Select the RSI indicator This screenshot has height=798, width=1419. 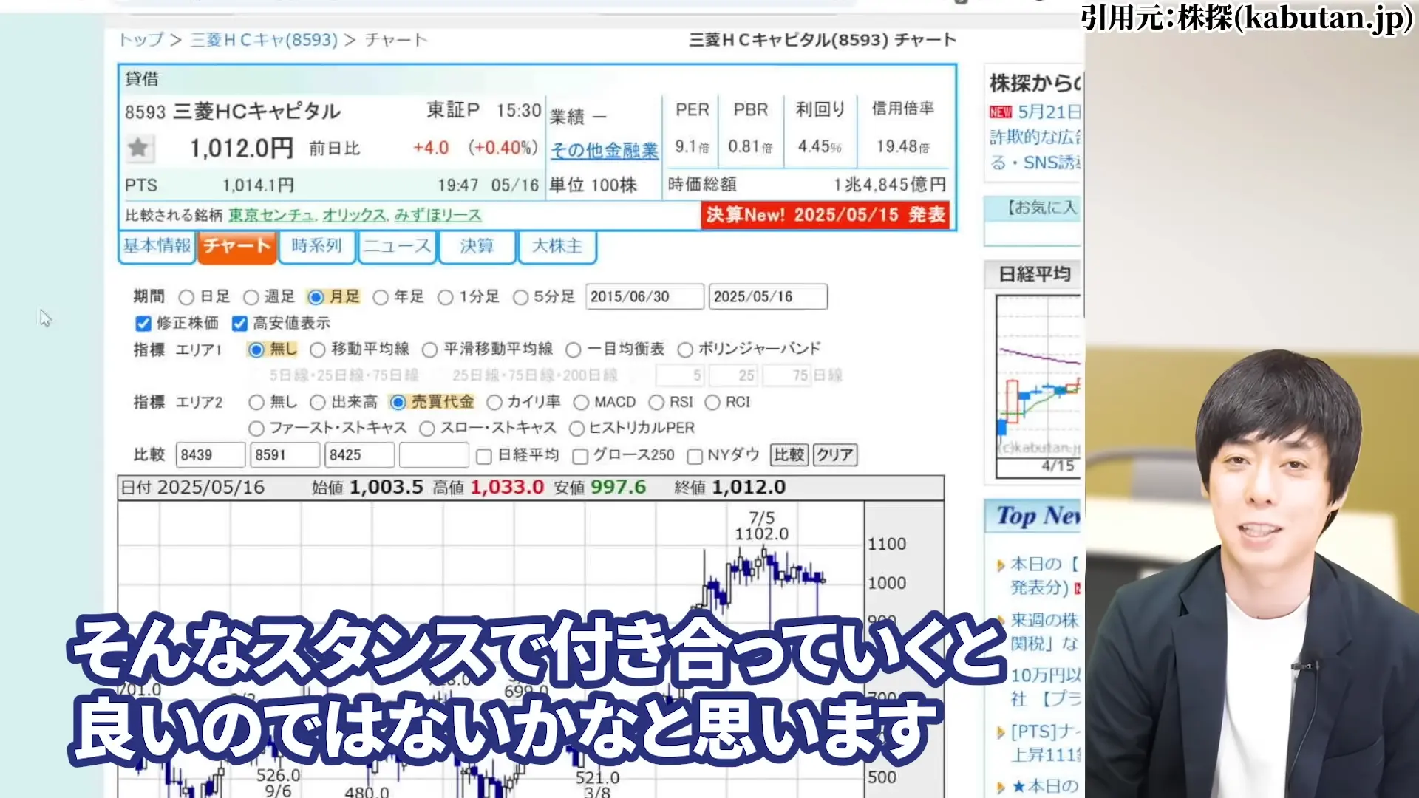coord(656,403)
